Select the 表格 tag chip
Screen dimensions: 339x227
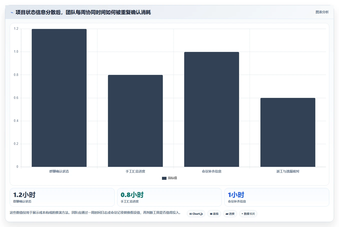(x=214, y=214)
